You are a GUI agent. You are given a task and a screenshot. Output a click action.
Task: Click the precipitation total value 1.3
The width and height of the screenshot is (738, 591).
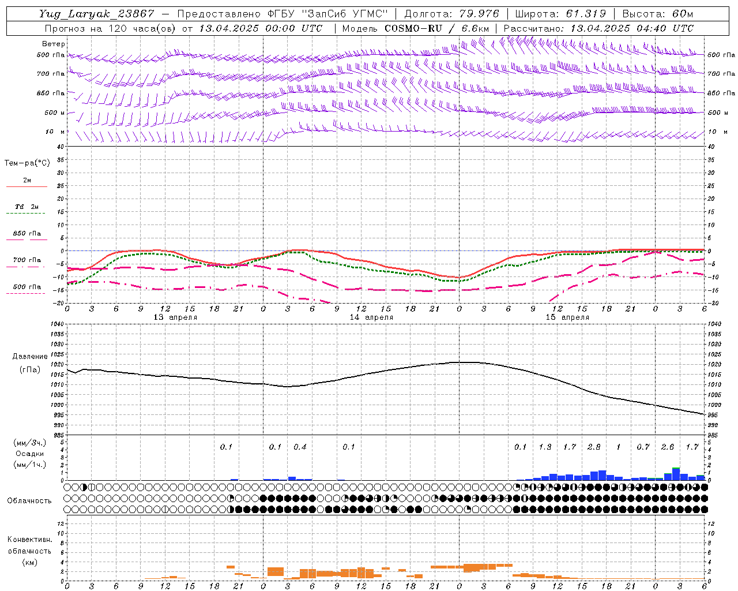tap(545, 447)
